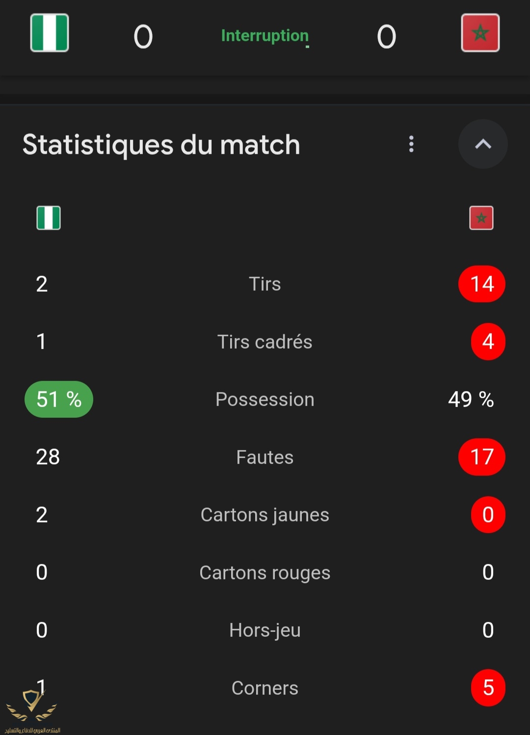The height and width of the screenshot is (735, 530).
Task: Open the three-dot options menu
Action: (411, 144)
